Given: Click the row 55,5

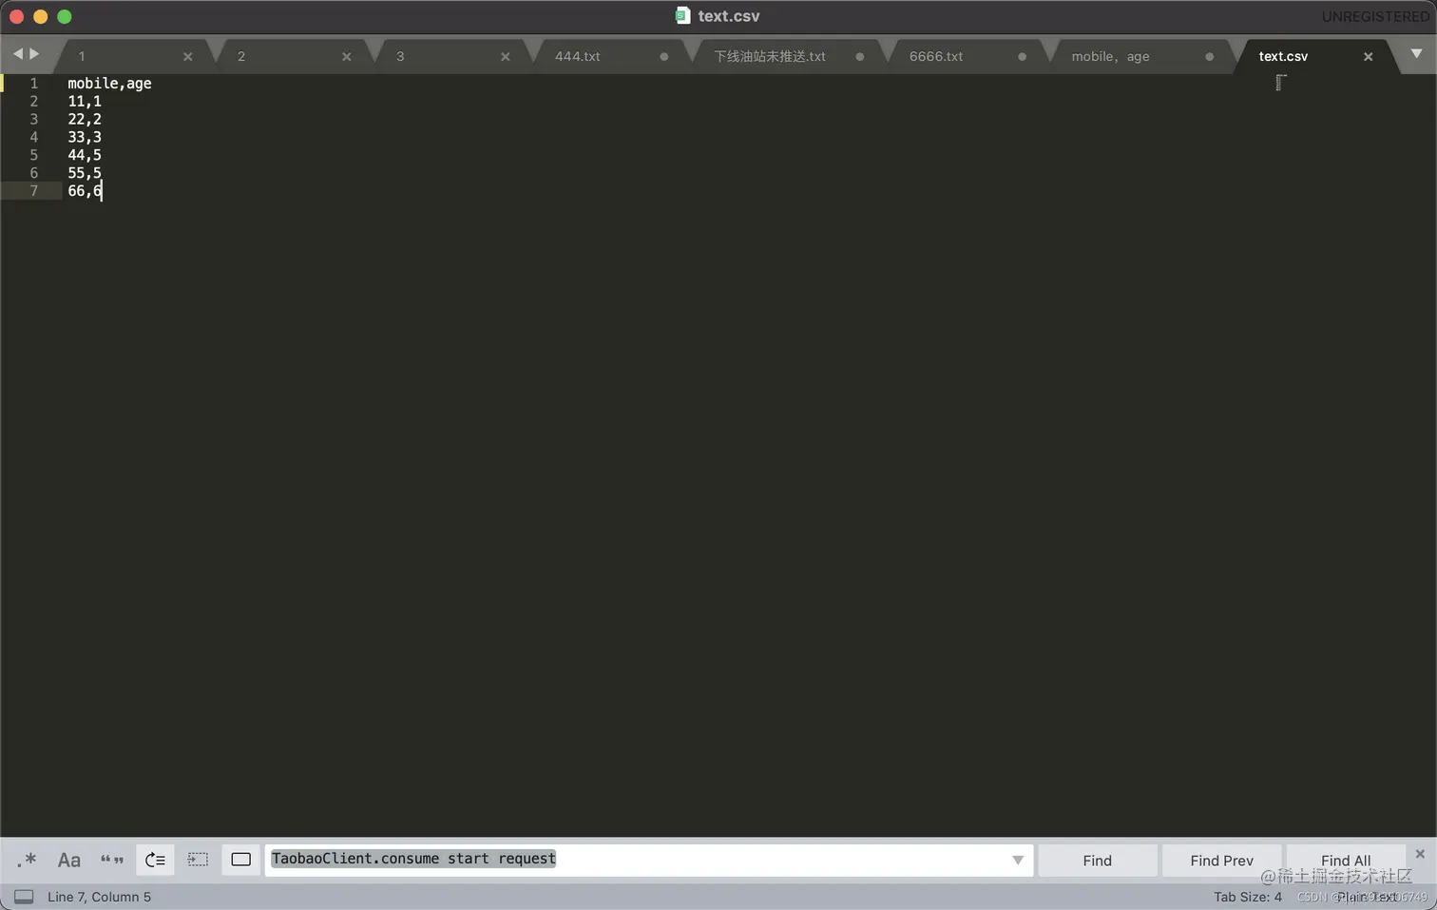Looking at the screenshot, I should 85,173.
